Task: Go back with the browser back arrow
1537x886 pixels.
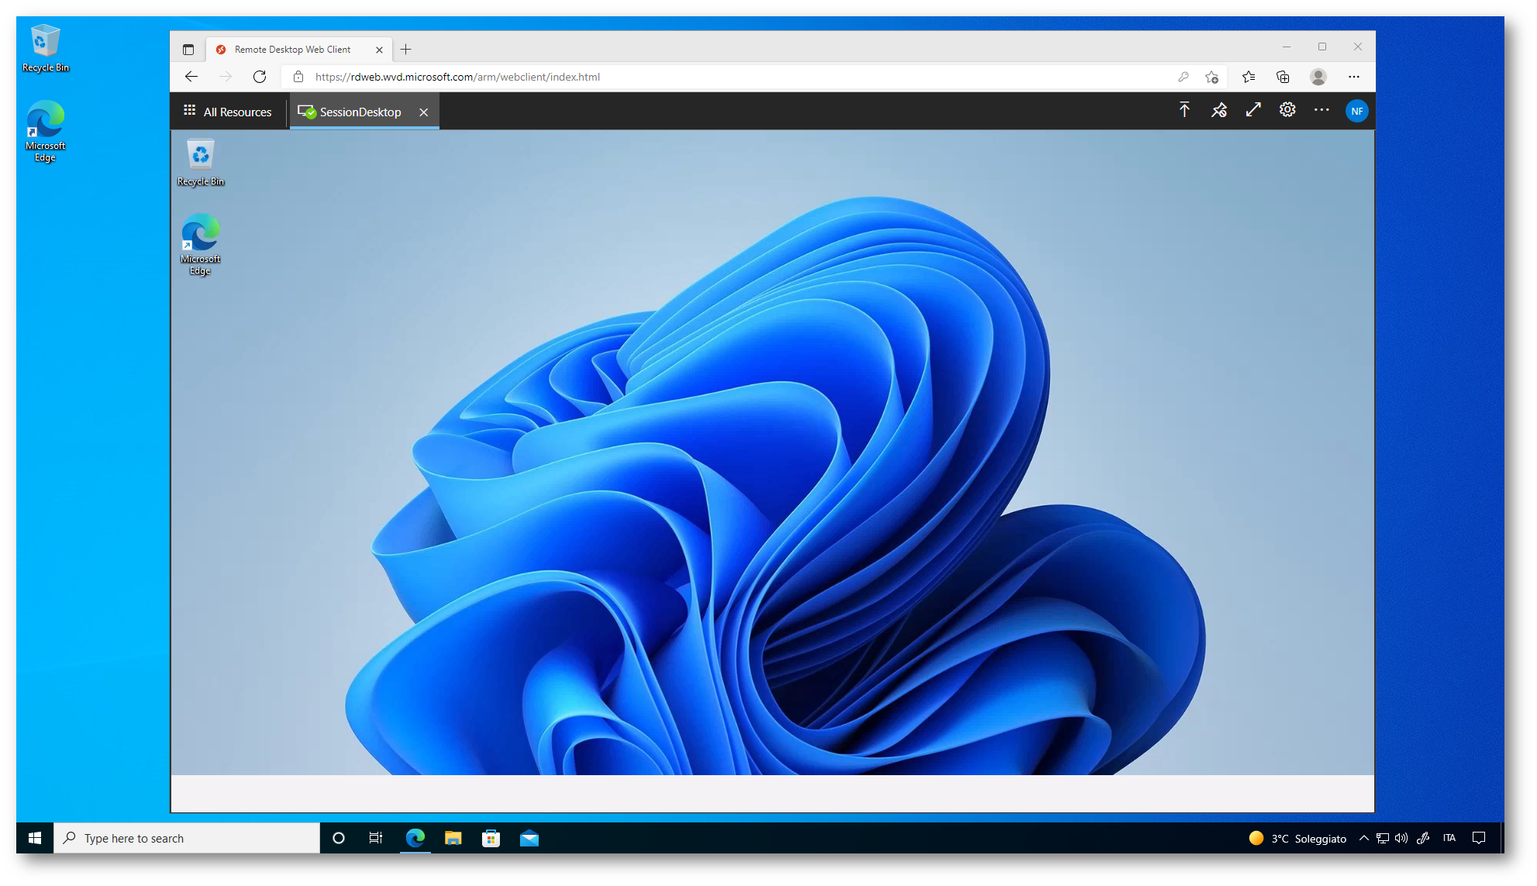Action: point(191,77)
